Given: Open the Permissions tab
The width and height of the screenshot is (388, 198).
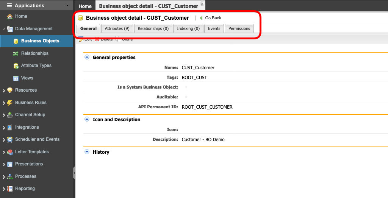Looking at the screenshot, I should (x=239, y=28).
